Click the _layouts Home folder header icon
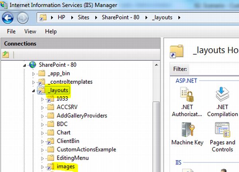 (176, 51)
